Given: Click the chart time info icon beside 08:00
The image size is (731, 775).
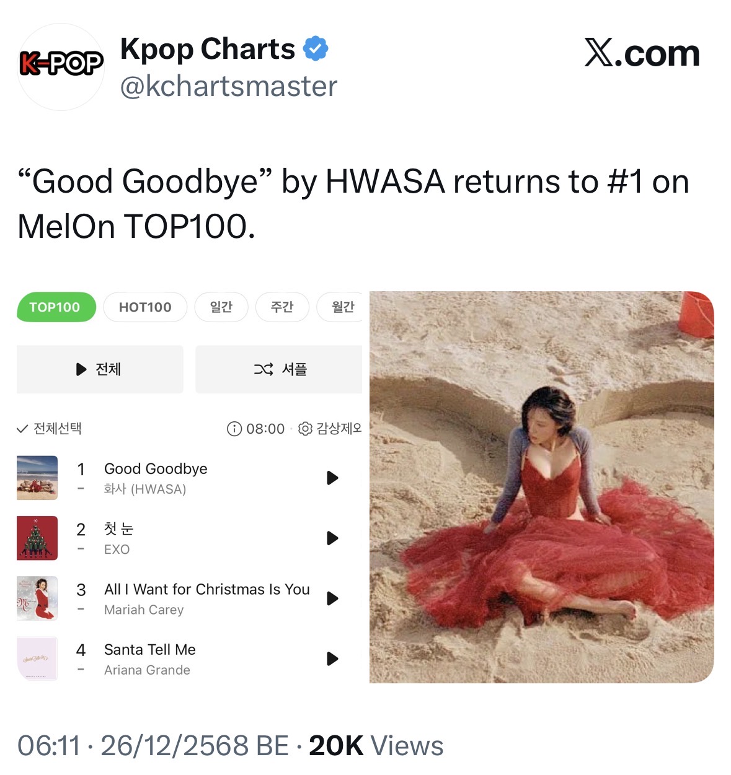Looking at the screenshot, I should [234, 429].
